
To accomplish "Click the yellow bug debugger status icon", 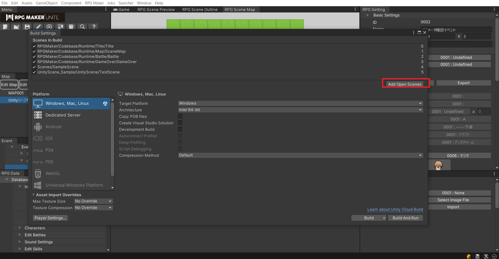I will point(469,256).
